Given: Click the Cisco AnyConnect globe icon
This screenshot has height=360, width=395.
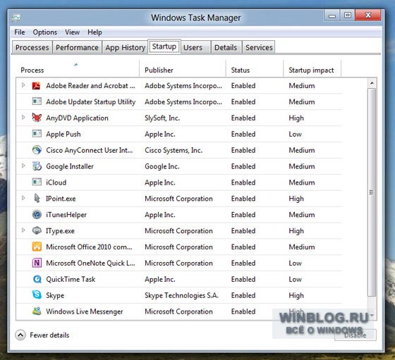Looking at the screenshot, I should (x=37, y=150).
